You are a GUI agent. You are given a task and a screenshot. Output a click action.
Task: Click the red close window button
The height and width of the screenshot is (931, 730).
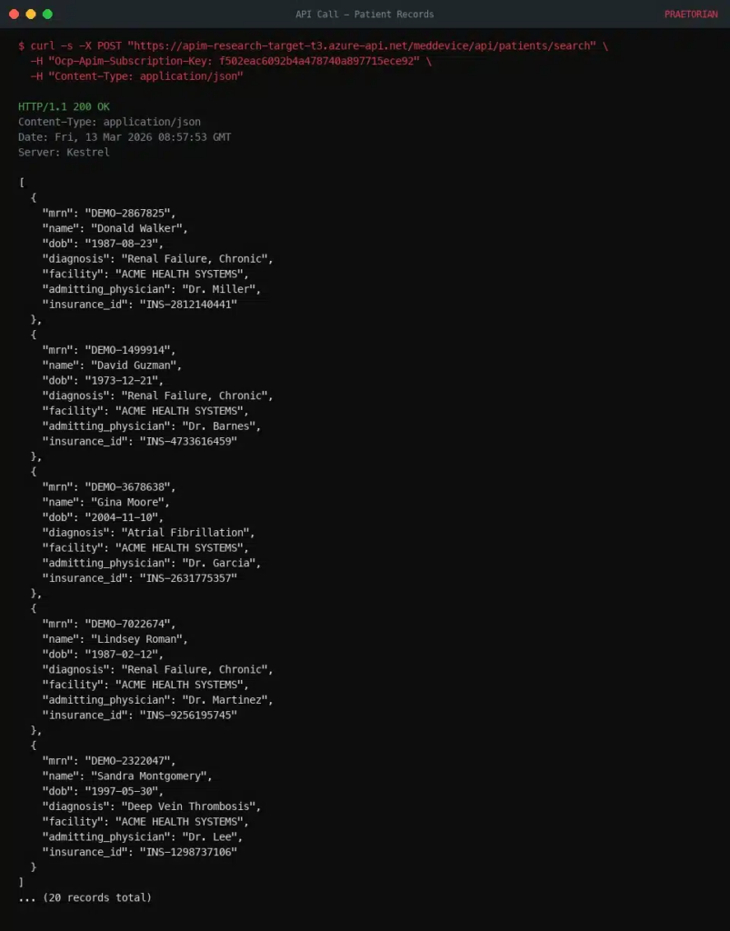14,15
